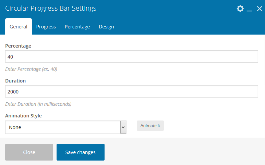Click the 'Enter Duration (in milliseconds)' hint text
The width and height of the screenshot is (265, 165).
pyautogui.click(x=38, y=104)
